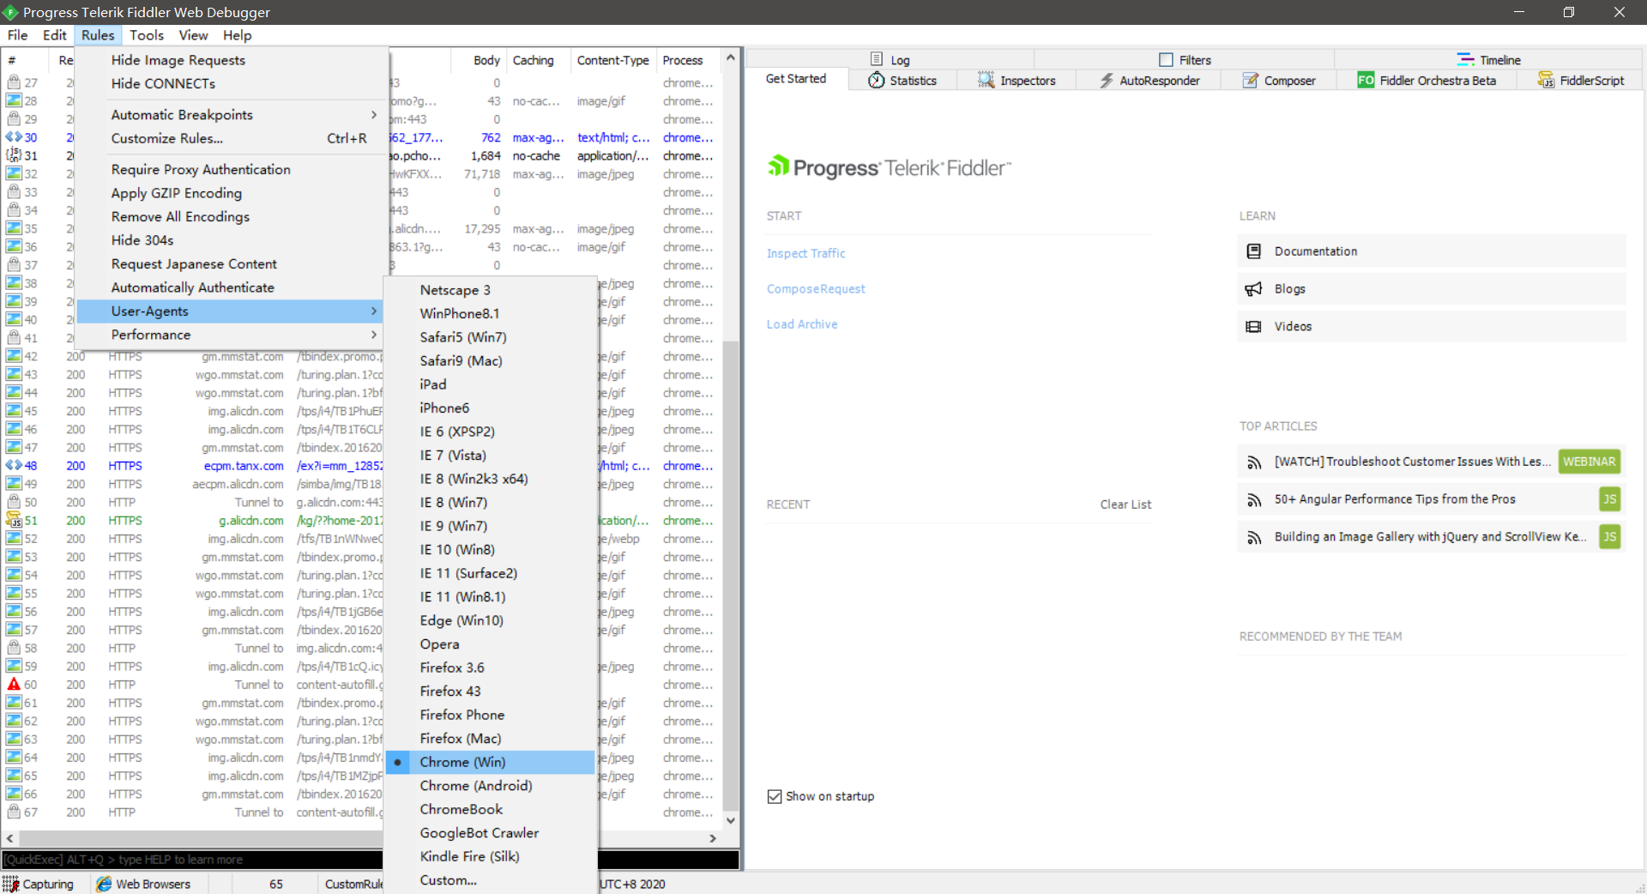Viewport: 1647px width, 894px height.
Task: Choose Firefox 43 user-agent
Action: [x=491, y=692]
